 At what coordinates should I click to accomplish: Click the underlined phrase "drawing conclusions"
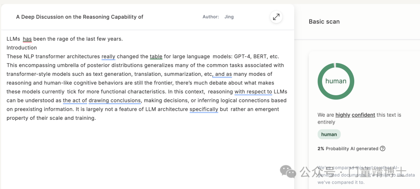pyautogui.click(x=115, y=101)
